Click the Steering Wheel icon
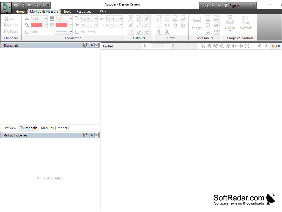Screen dimensions: 282x212 pos(247,46)
